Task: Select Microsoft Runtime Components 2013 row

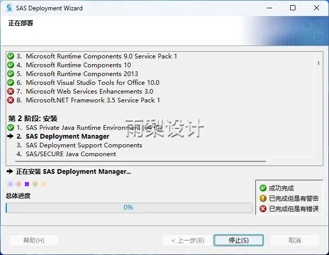Action: [x=82, y=74]
